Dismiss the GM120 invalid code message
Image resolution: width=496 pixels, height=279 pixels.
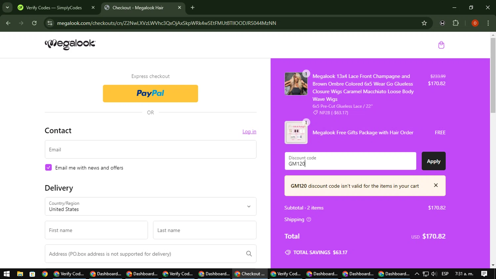tap(436, 185)
